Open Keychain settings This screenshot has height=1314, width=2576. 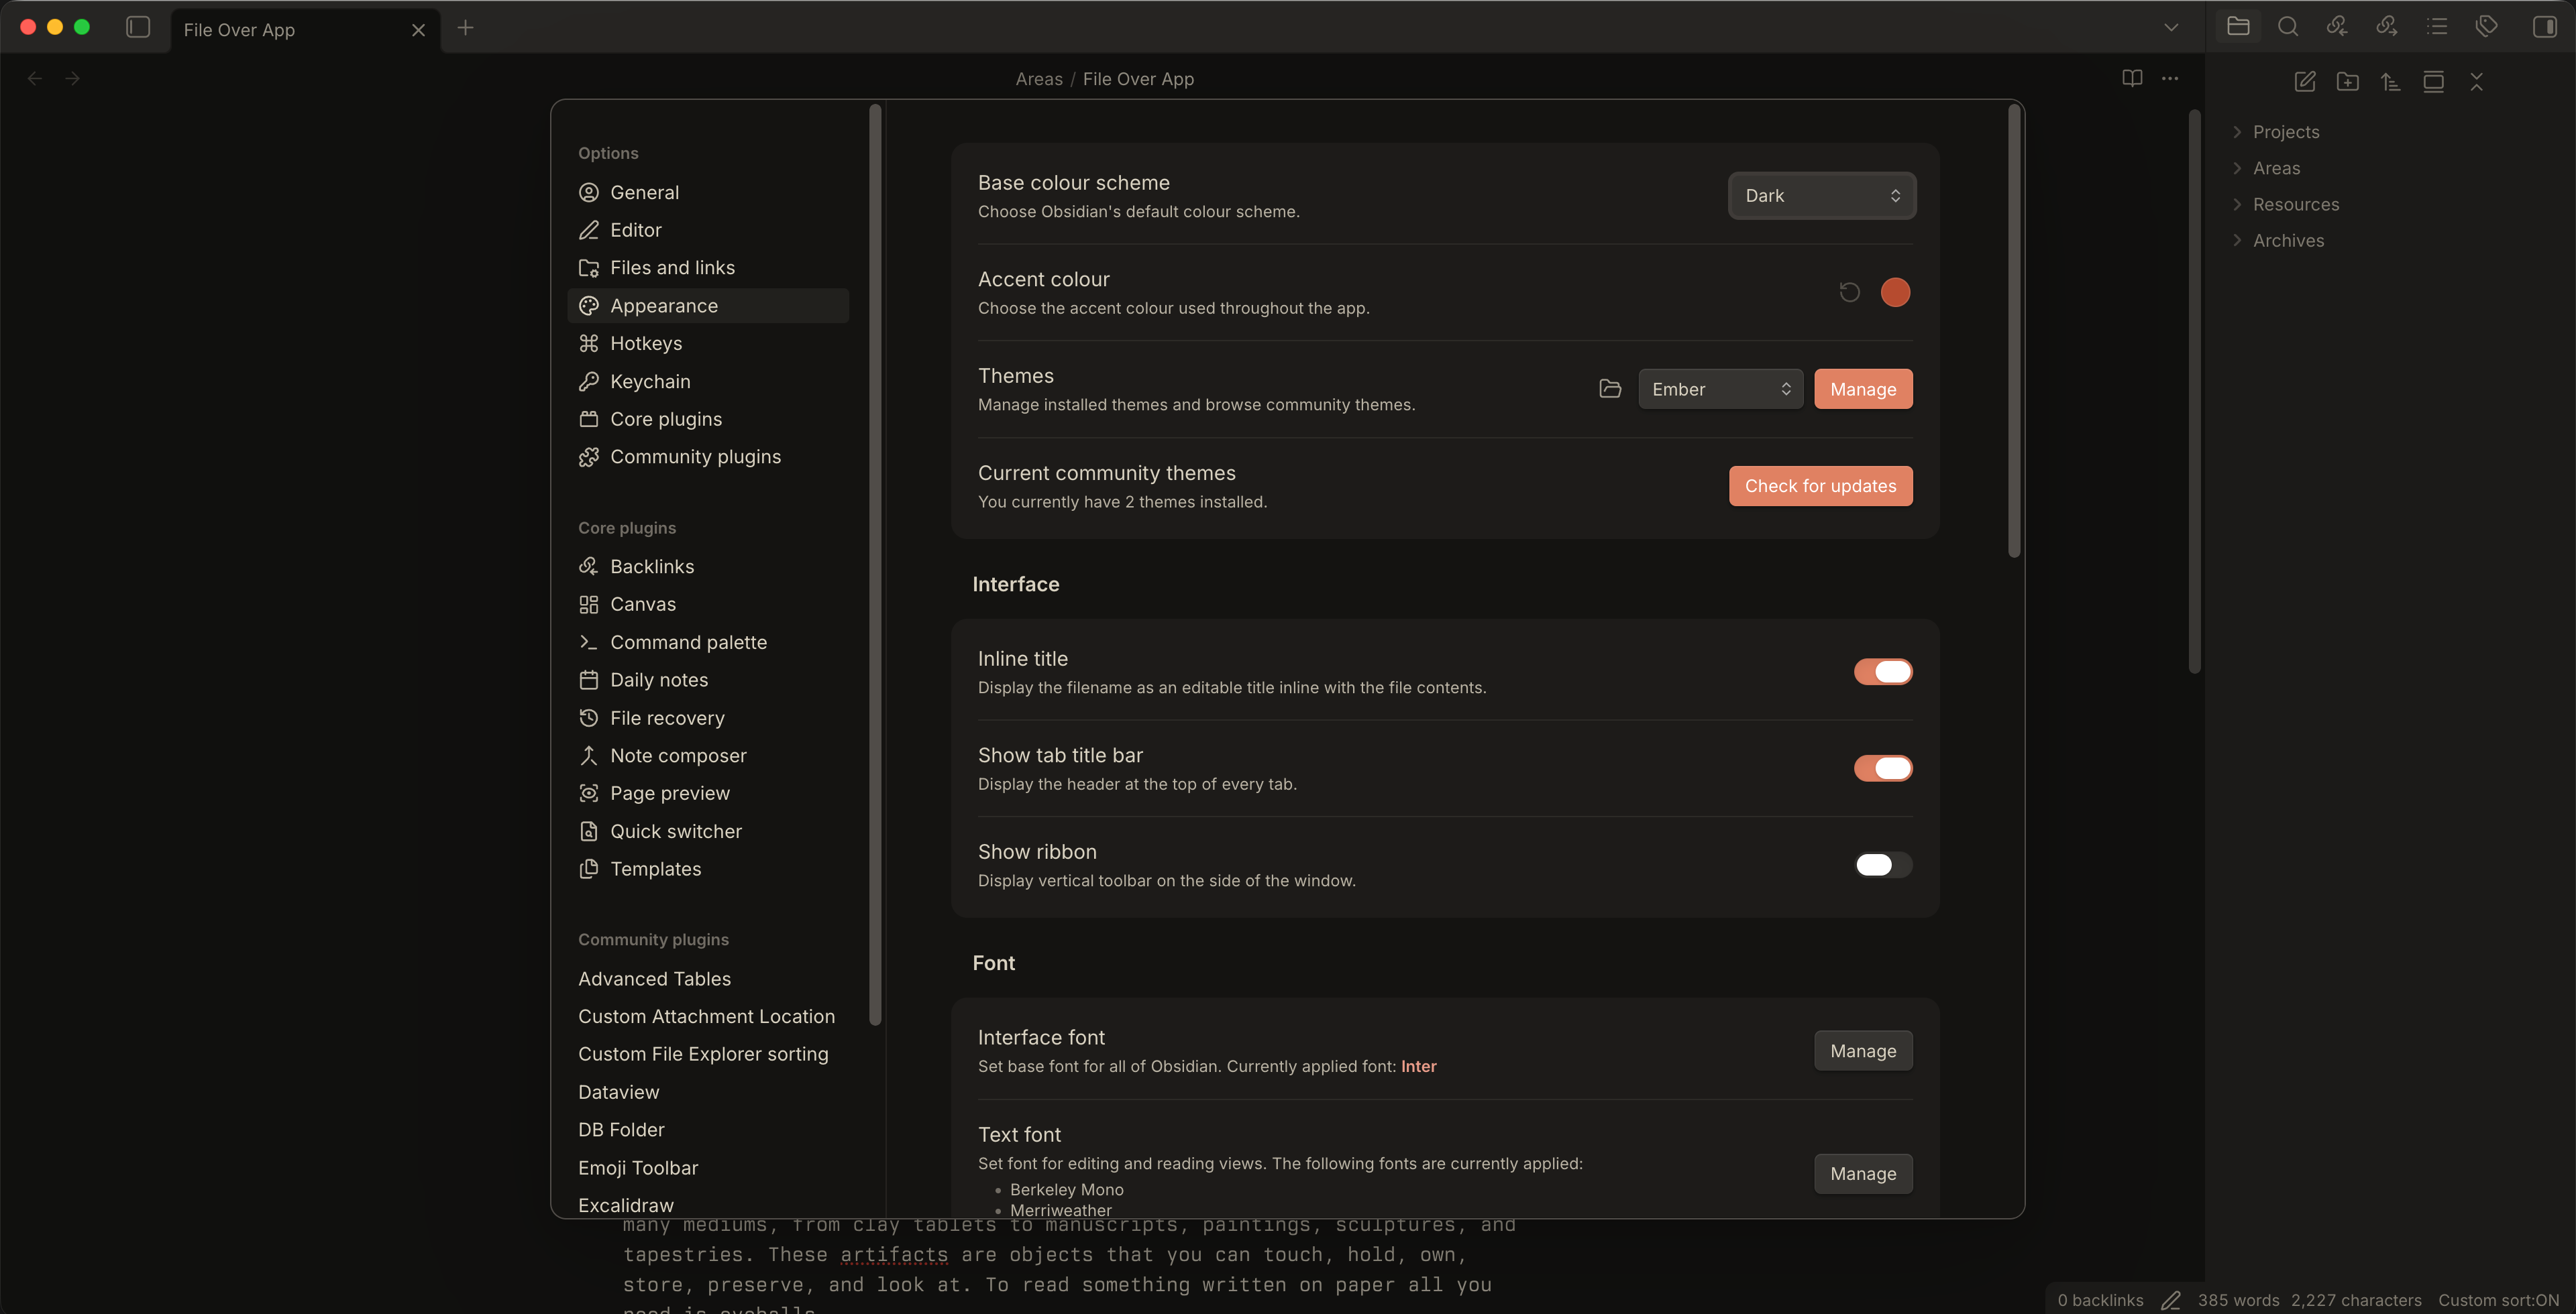(x=708, y=381)
